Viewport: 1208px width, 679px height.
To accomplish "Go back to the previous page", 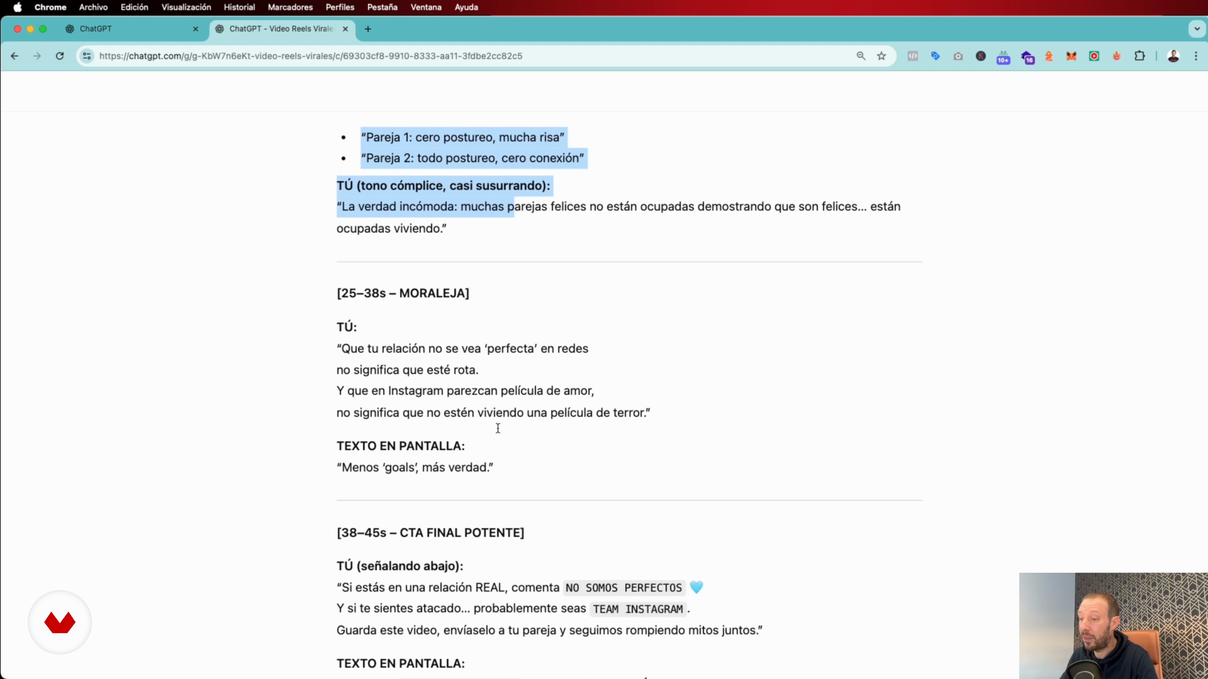I will pyautogui.click(x=14, y=56).
